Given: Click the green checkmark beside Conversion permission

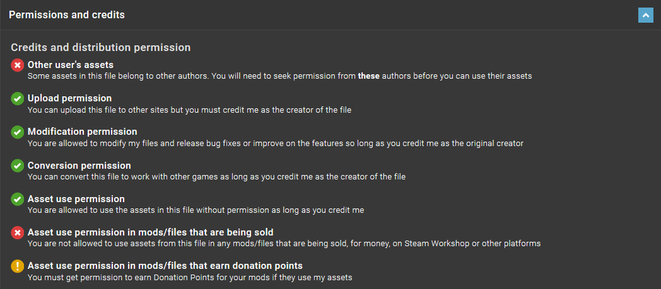Looking at the screenshot, I should 17,166.
